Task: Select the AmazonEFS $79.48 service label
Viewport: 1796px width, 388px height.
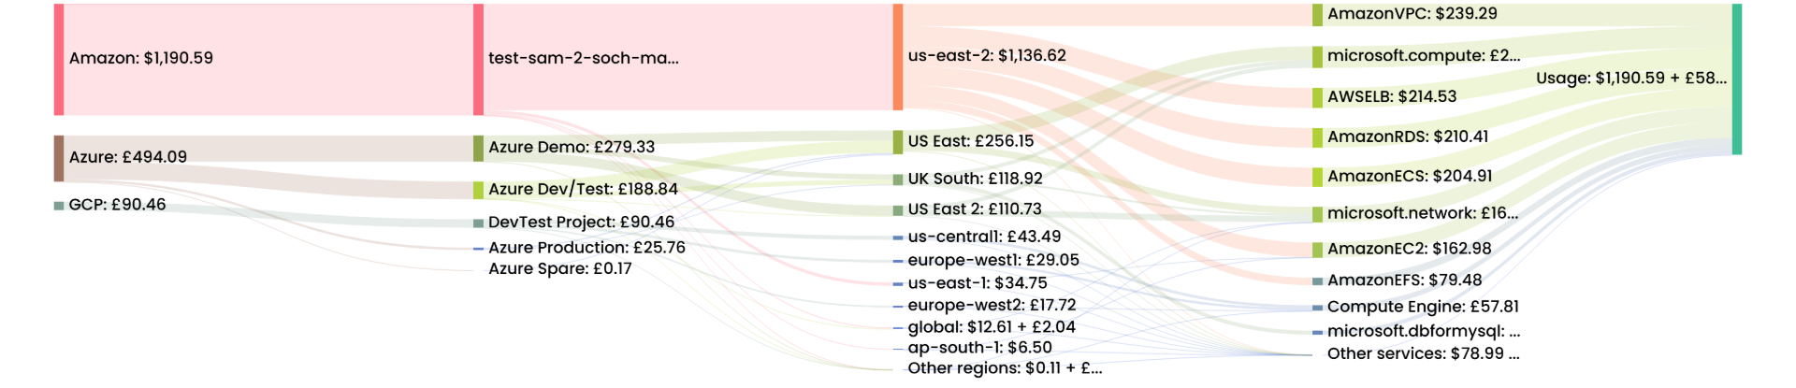Action: tap(1404, 280)
